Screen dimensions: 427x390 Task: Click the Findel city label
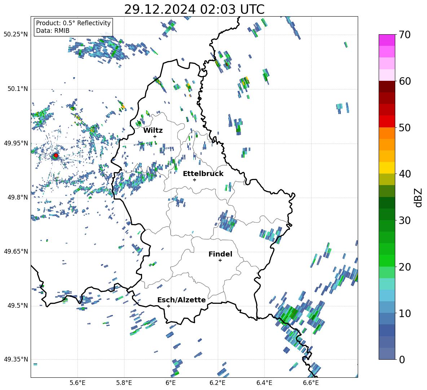click(220, 254)
